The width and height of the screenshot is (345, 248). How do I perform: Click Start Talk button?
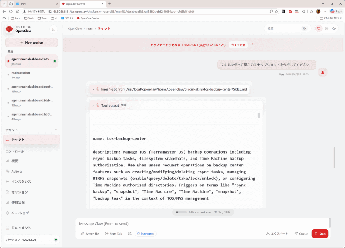click(x=113, y=234)
